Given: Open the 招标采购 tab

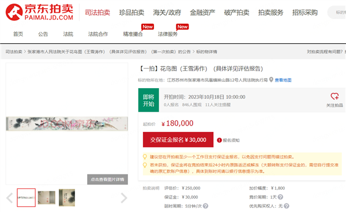Looking at the screenshot, I should (305, 13).
